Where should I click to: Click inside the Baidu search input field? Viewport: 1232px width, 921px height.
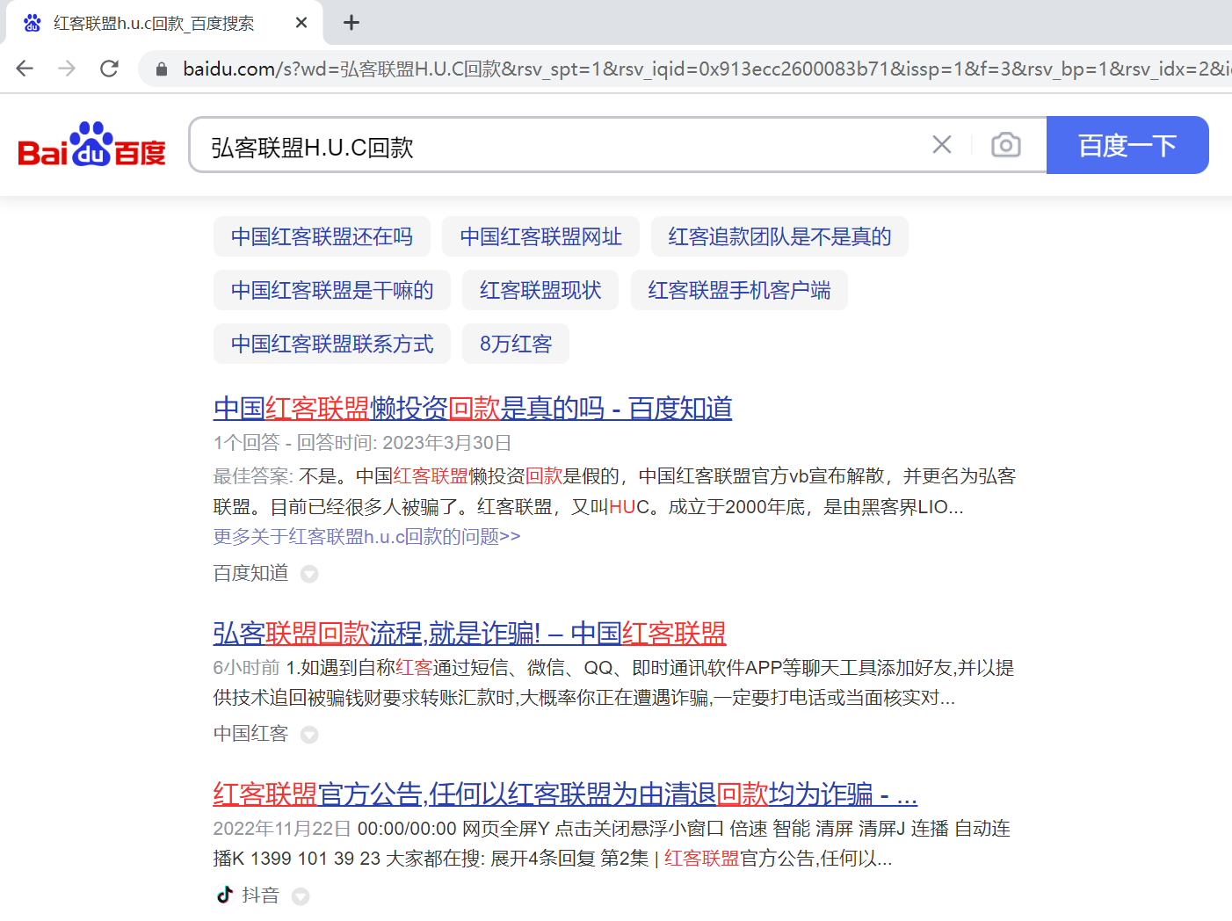562,147
